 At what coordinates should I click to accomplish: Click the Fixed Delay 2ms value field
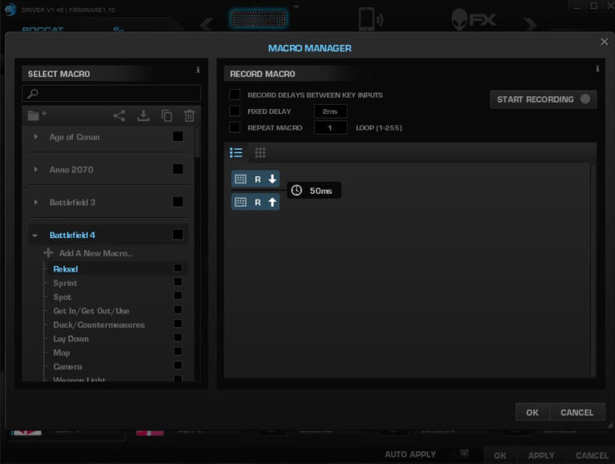[330, 111]
